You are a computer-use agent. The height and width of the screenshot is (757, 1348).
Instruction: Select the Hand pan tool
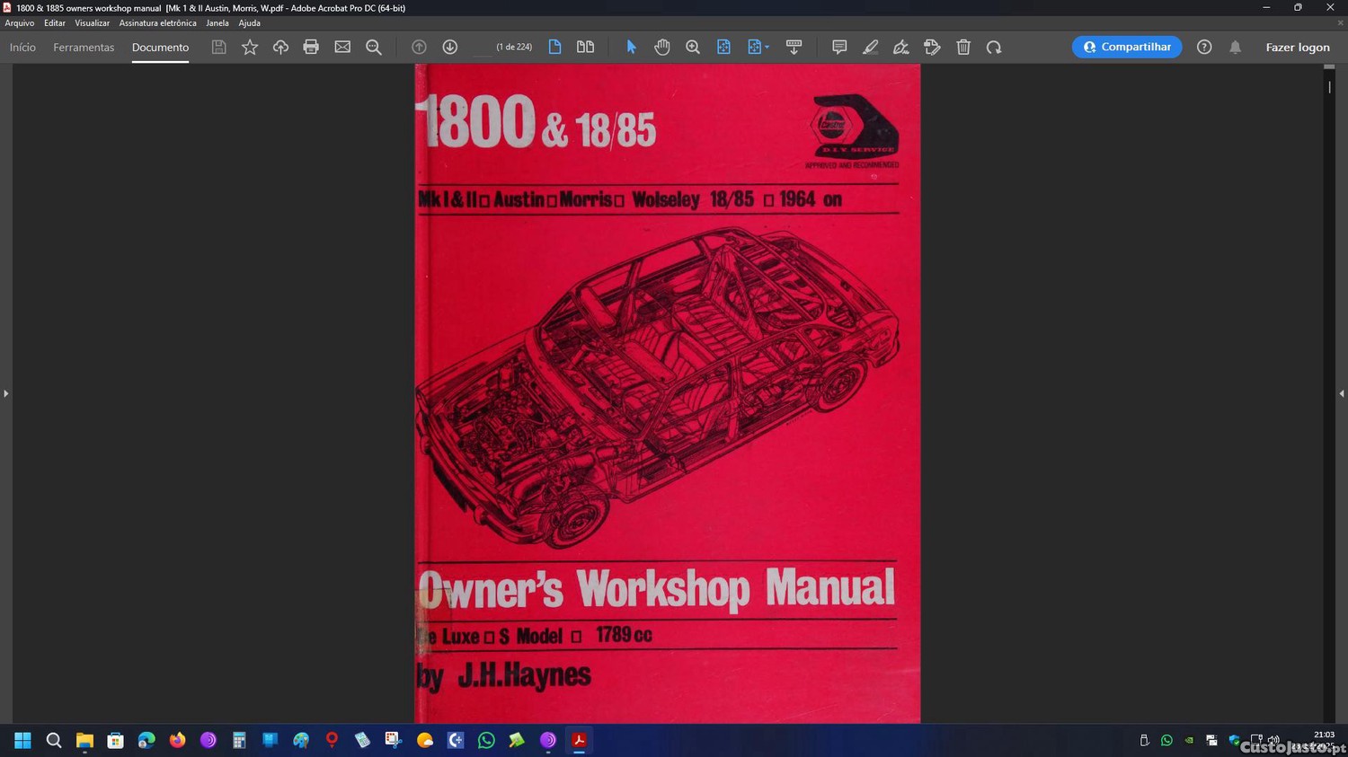point(661,47)
